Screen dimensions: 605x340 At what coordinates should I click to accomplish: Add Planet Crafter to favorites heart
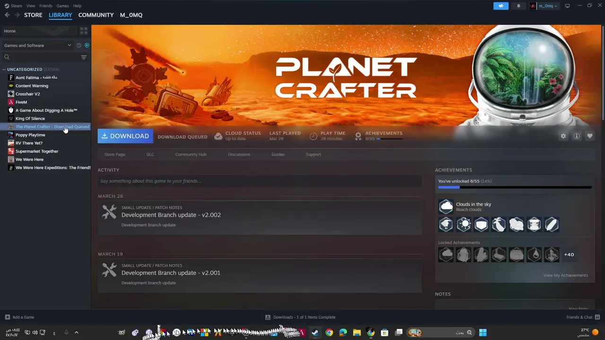(590, 136)
